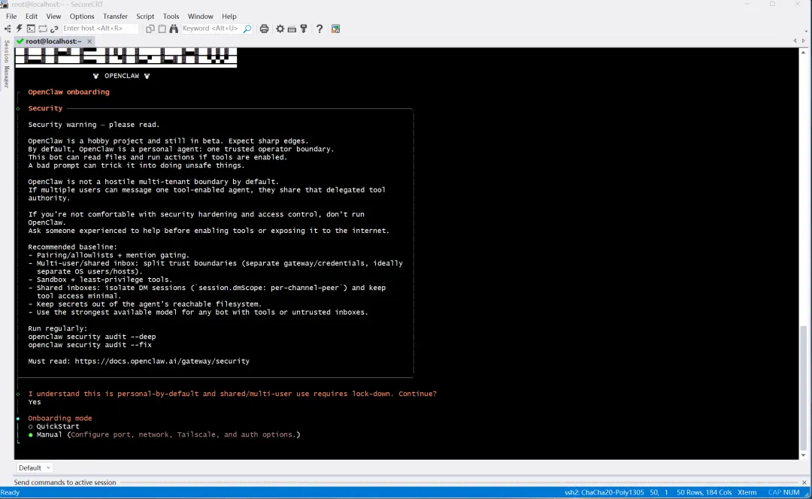Click the Ready status text
812x499 pixels.
click(x=11, y=492)
